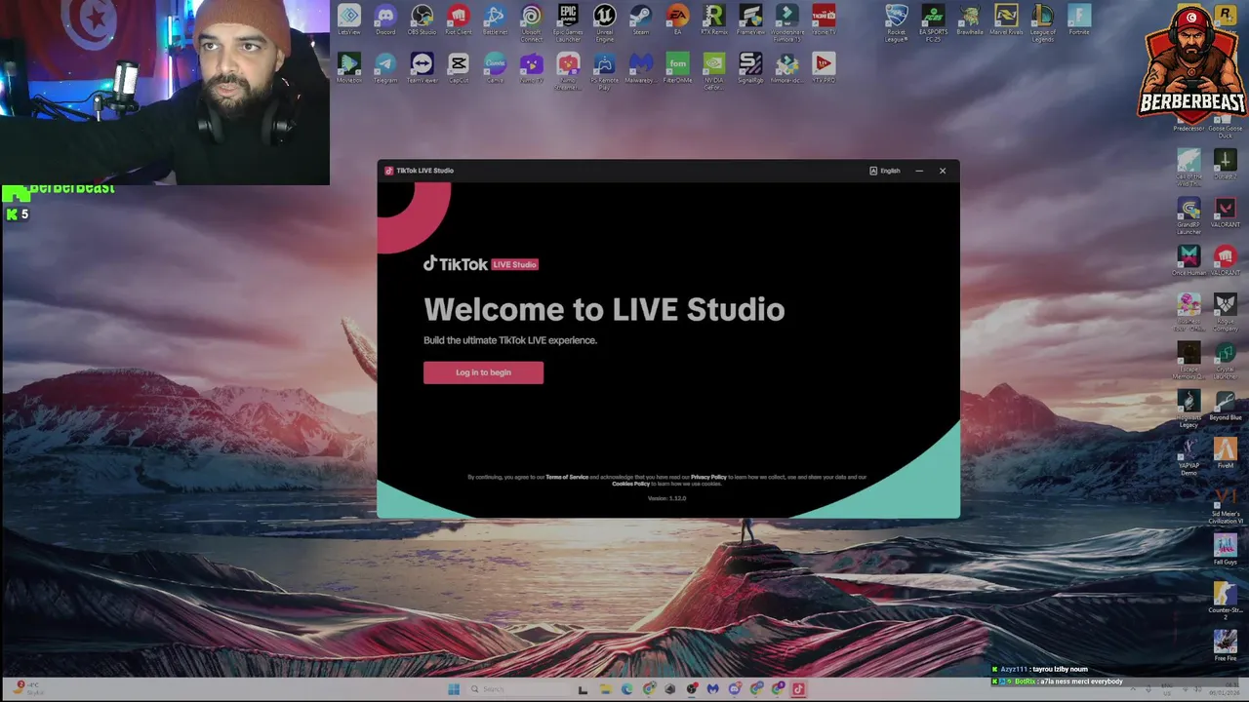The image size is (1249, 702).
Task: Open the Riot Client desktop shortcut
Action: [458, 19]
